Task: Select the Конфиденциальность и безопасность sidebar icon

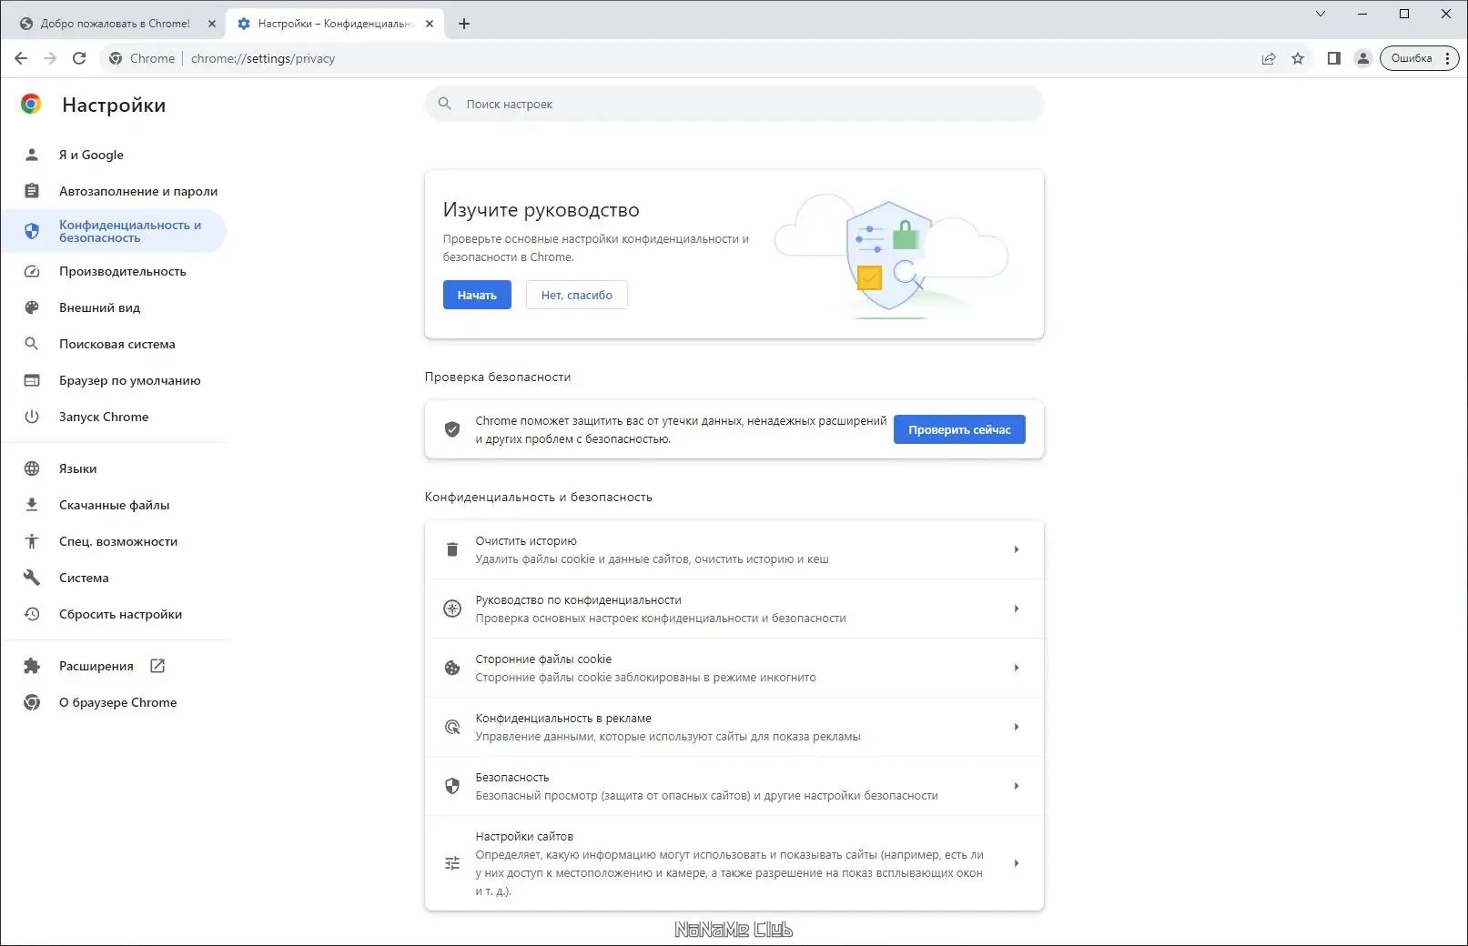Action: pyautogui.click(x=33, y=231)
